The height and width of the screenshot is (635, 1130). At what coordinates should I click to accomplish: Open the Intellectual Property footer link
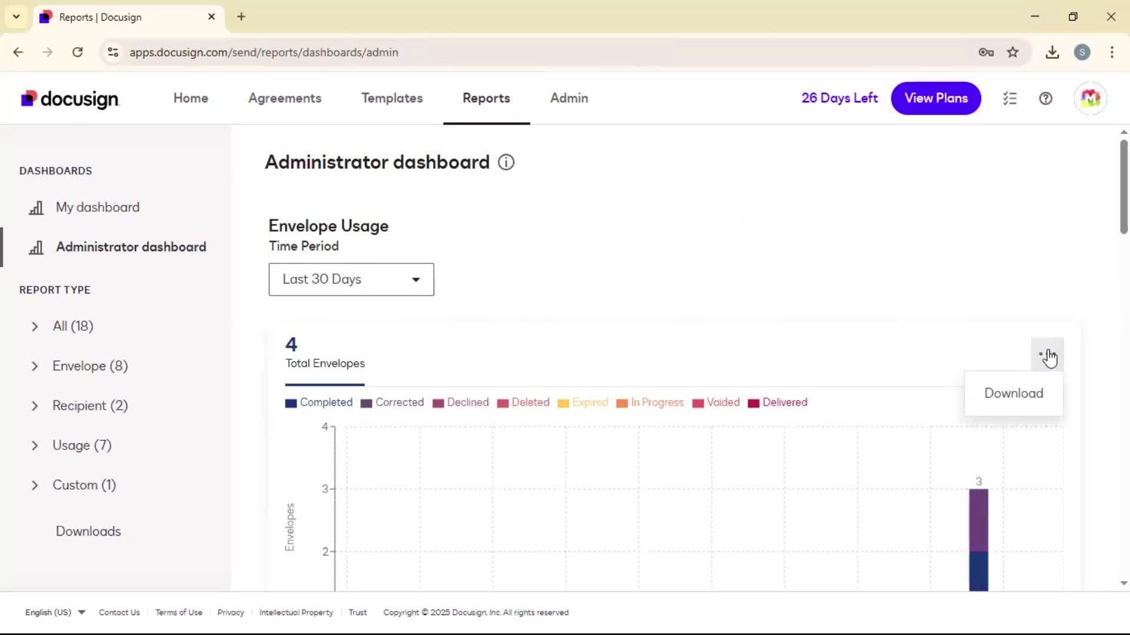pyautogui.click(x=296, y=613)
